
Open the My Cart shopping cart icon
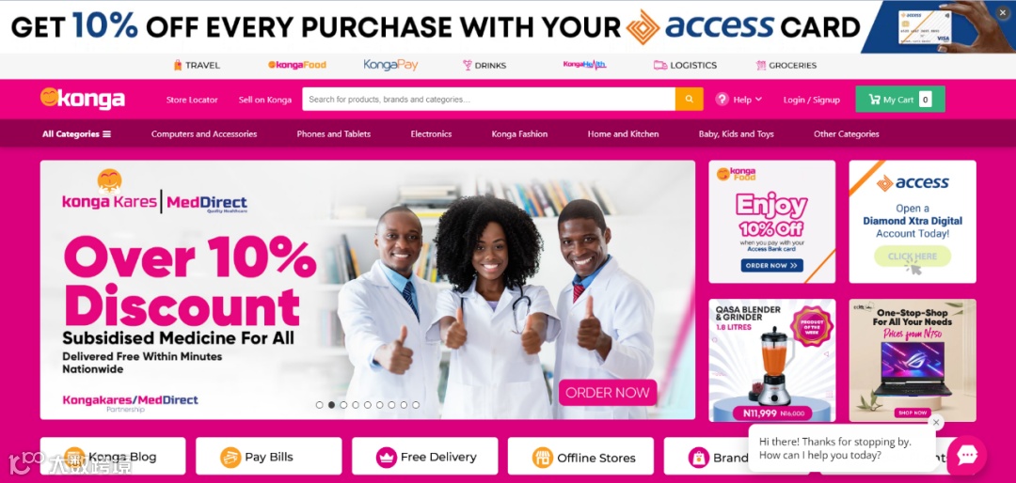click(874, 100)
